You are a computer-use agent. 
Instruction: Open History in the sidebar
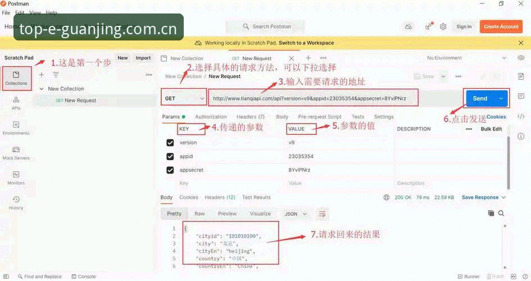(16, 203)
